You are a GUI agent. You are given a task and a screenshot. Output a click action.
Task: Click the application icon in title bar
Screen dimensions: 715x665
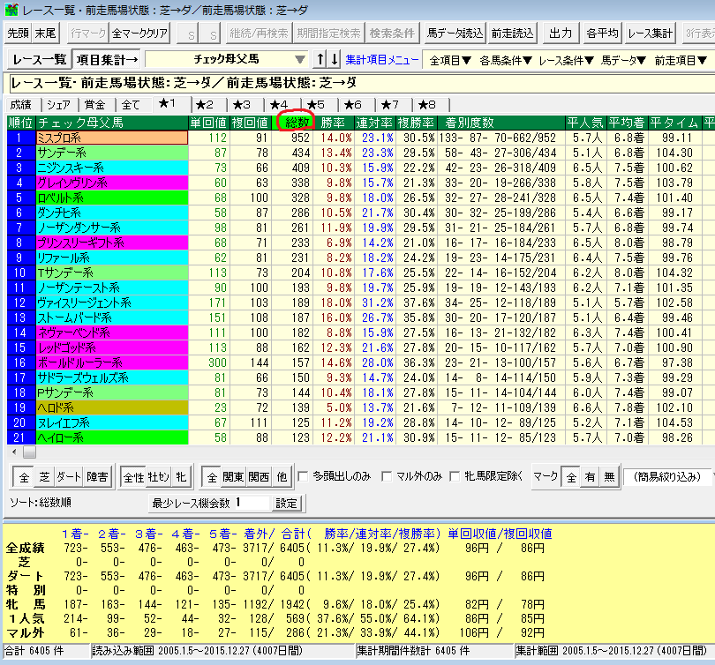point(11,11)
